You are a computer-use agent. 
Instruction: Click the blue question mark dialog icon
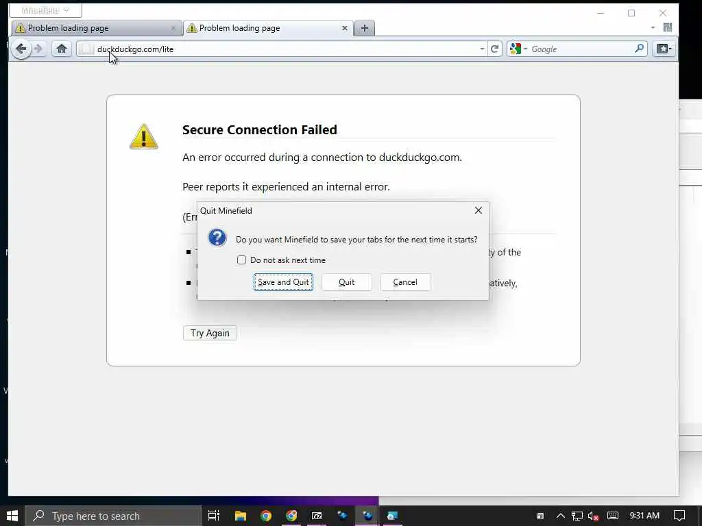217,238
